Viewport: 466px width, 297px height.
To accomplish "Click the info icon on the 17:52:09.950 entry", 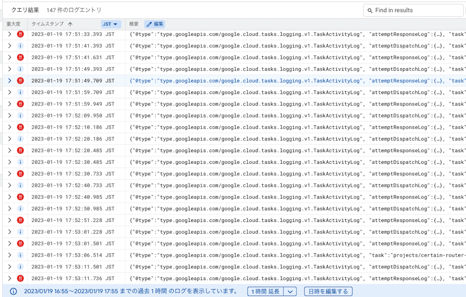I will coord(20,116).
